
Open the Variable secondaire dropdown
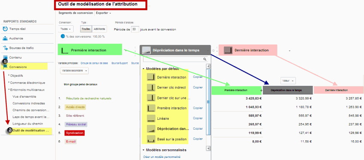coord(74,71)
